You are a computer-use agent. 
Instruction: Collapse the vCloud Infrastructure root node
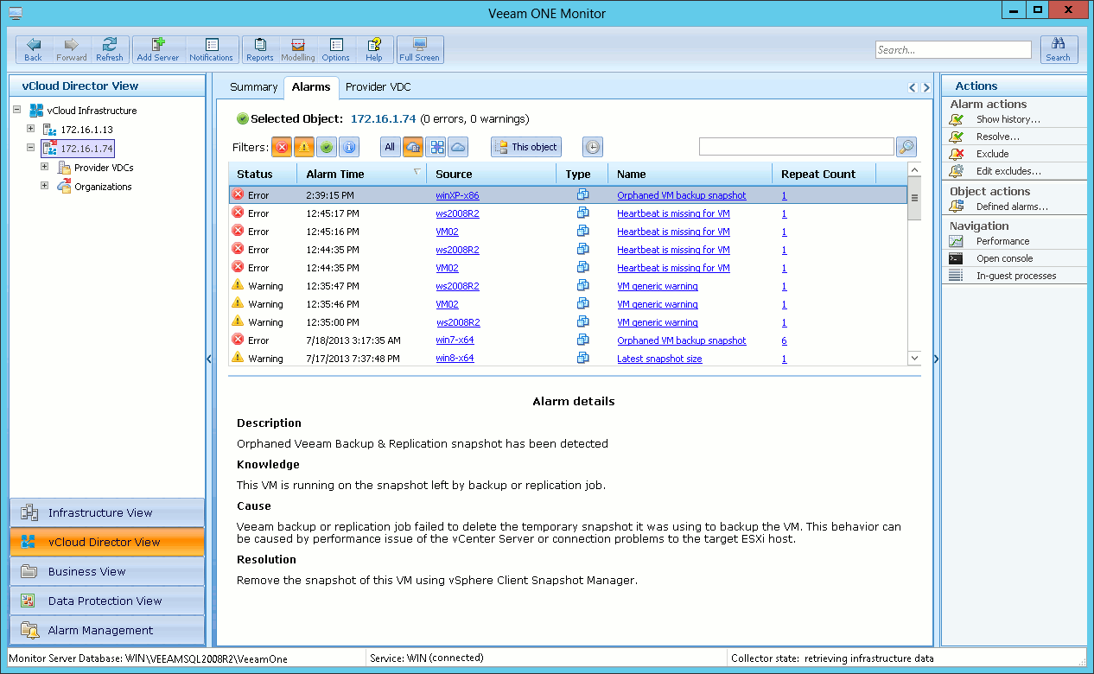[17, 110]
